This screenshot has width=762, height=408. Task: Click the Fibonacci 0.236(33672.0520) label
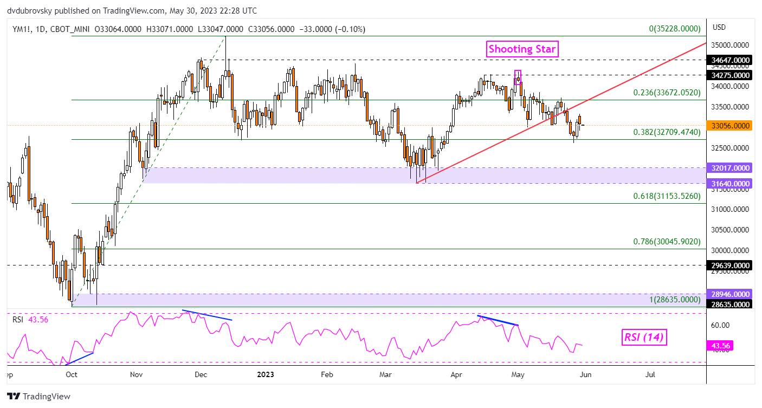(x=667, y=93)
